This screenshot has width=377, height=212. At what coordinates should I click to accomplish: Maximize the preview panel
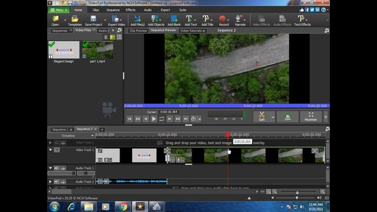tap(310, 117)
